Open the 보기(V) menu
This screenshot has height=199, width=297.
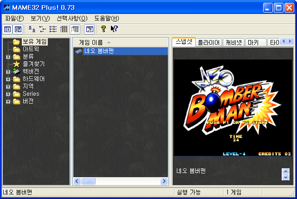click(40, 19)
